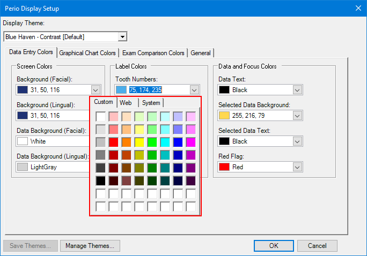Screen dimensions: 367x256
Task: Choose the black swatch in Custom grid
Action: 100,180
